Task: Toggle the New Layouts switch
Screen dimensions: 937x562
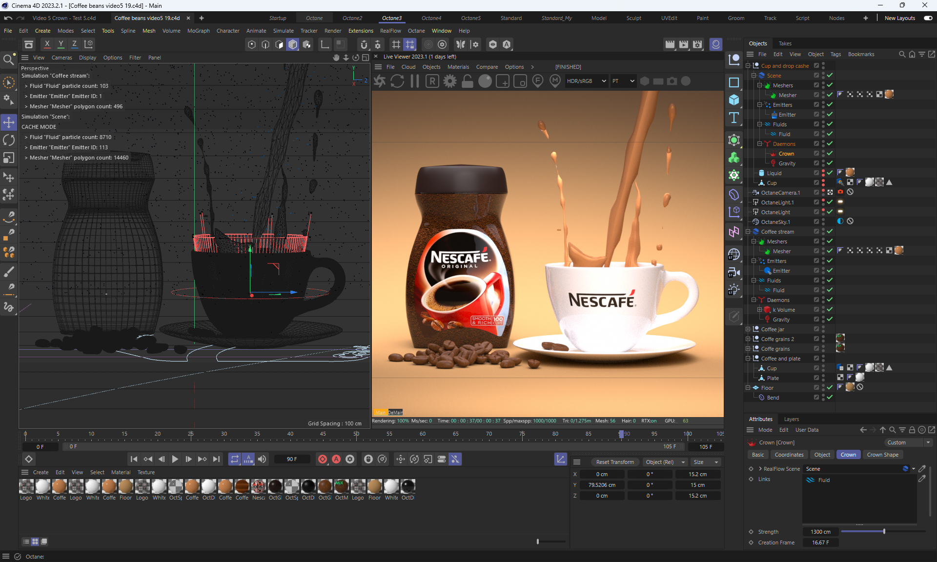Action: click(x=928, y=18)
